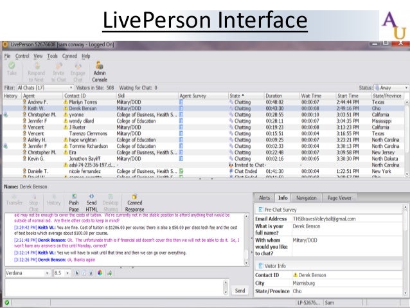Click the Transfer chat icon
The height and width of the screenshot is (308, 410).
point(14,200)
